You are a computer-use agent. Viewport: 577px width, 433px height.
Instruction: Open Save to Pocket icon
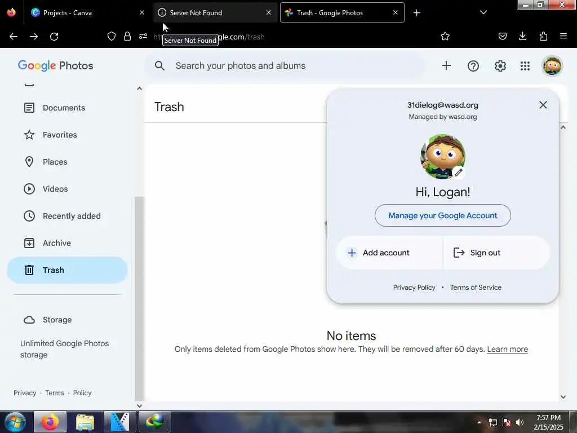(x=503, y=36)
